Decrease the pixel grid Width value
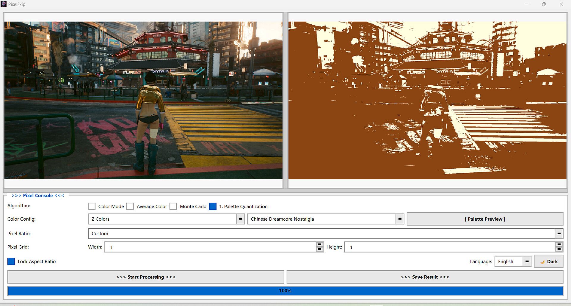This screenshot has width=571, height=306. coord(320,249)
